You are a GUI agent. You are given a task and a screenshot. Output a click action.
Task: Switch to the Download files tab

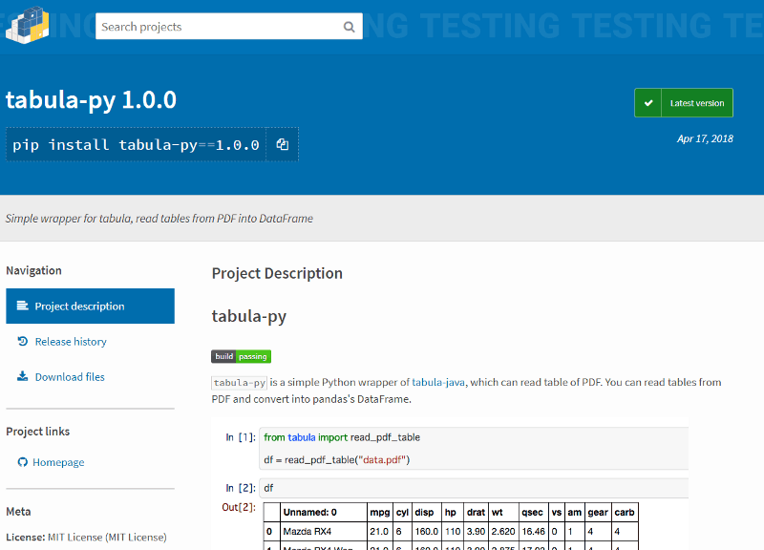70,377
